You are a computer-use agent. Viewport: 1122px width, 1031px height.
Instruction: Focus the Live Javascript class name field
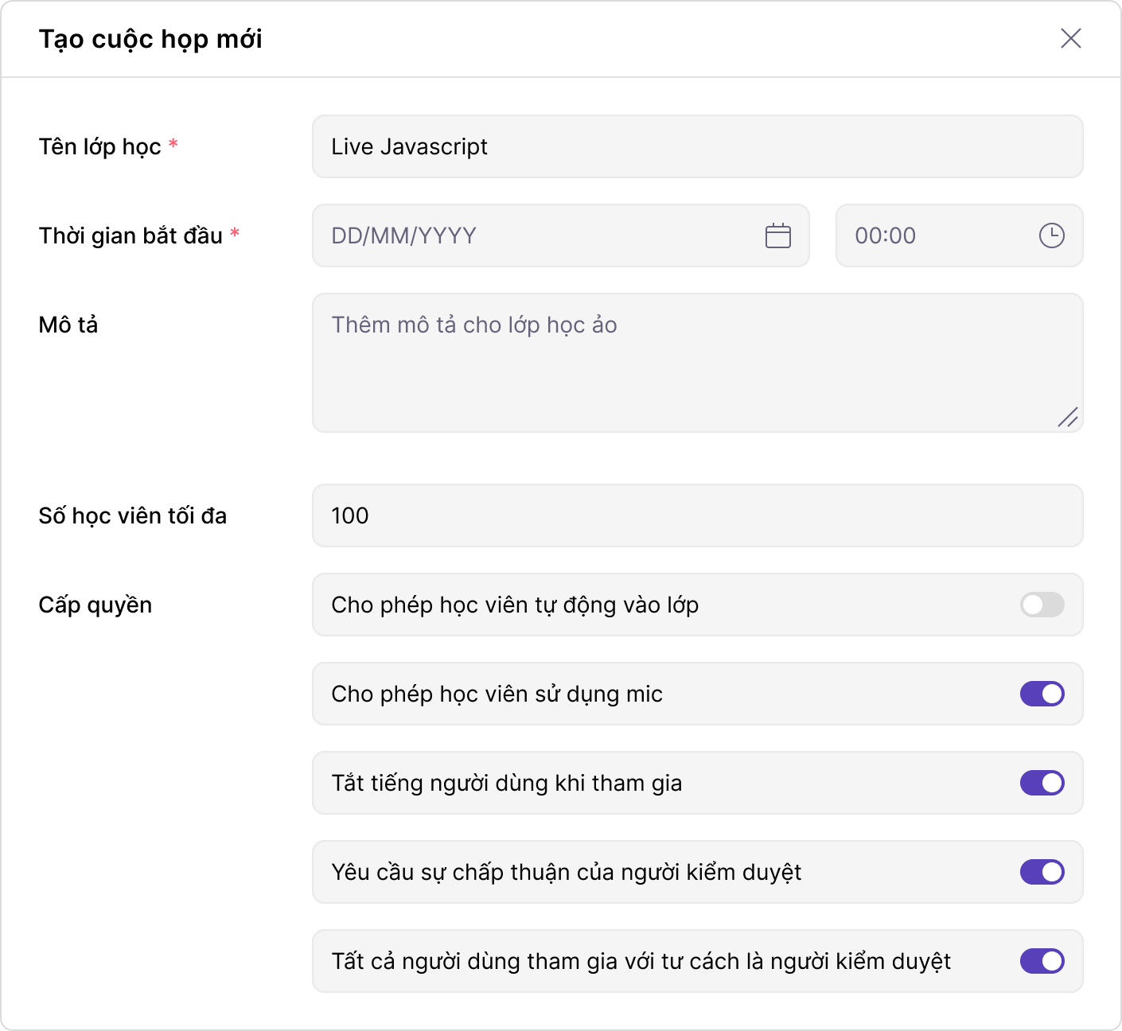[697, 146]
